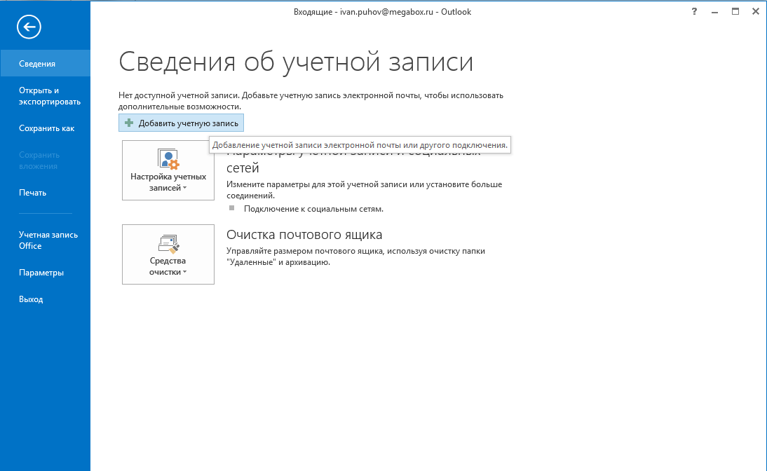Open Параметры from the sidebar
Image resolution: width=767 pixels, height=471 pixels.
pyautogui.click(x=41, y=273)
